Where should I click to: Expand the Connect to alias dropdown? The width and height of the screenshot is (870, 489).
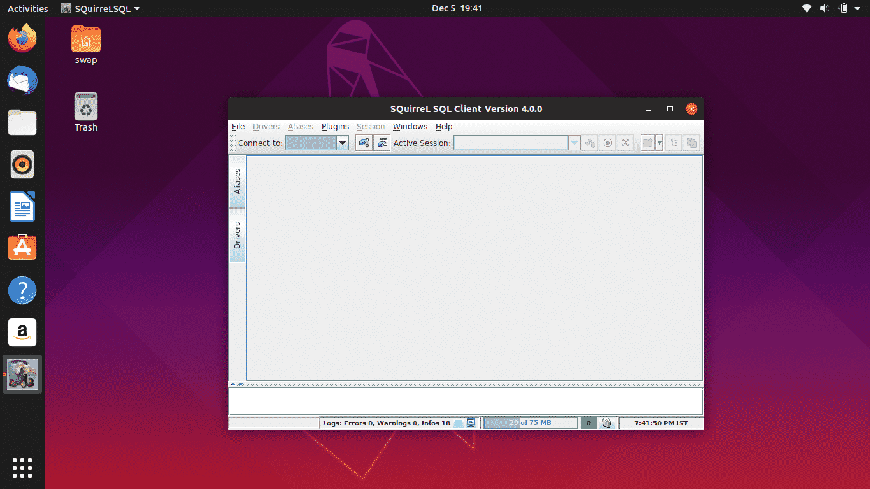[343, 143]
